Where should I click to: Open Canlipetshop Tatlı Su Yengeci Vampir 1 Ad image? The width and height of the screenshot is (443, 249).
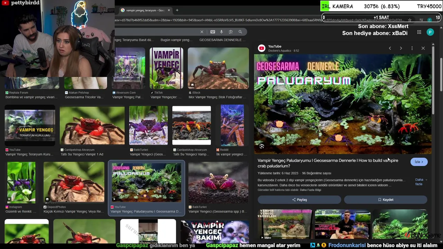92,125
